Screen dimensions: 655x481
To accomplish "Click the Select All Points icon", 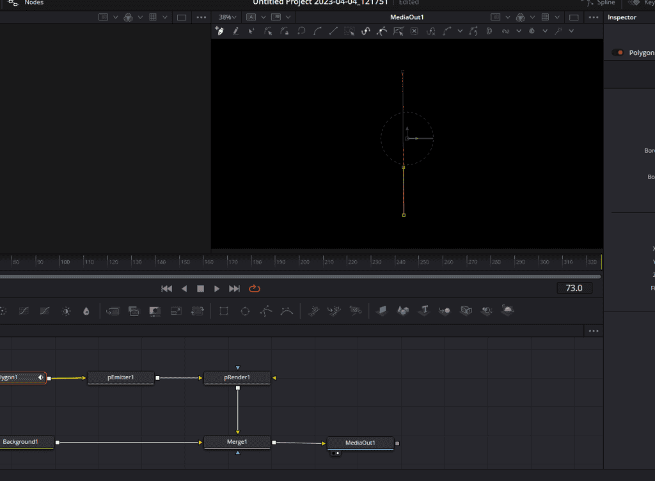I will click(349, 31).
